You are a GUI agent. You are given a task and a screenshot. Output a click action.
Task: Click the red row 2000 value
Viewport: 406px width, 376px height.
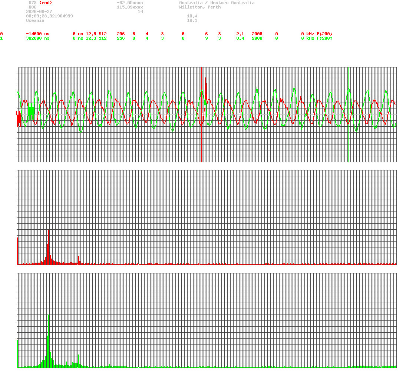[257, 34]
